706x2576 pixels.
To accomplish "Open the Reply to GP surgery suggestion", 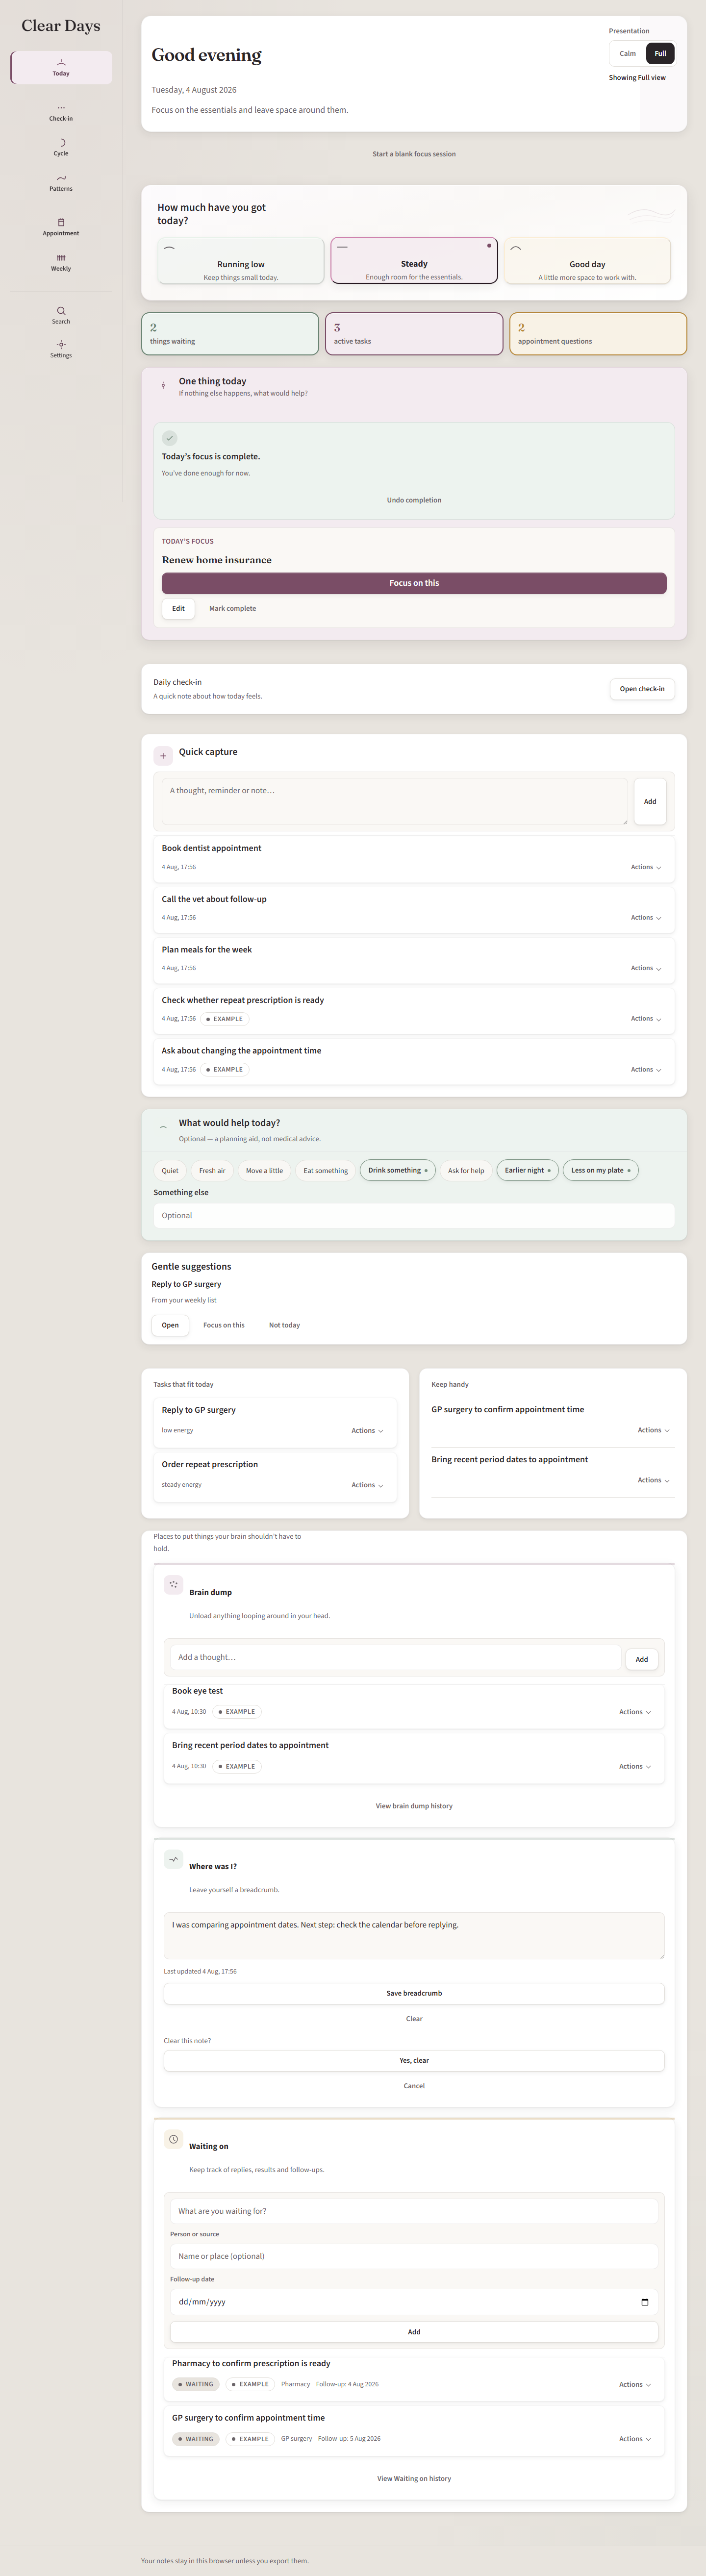I will (x=170, y=1325).
